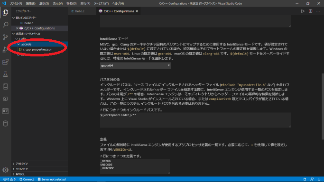Click the include path text area
The image size is (324, 182).
(195, 120)
